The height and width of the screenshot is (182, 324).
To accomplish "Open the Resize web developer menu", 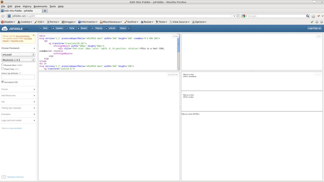I will pos(147,22).
